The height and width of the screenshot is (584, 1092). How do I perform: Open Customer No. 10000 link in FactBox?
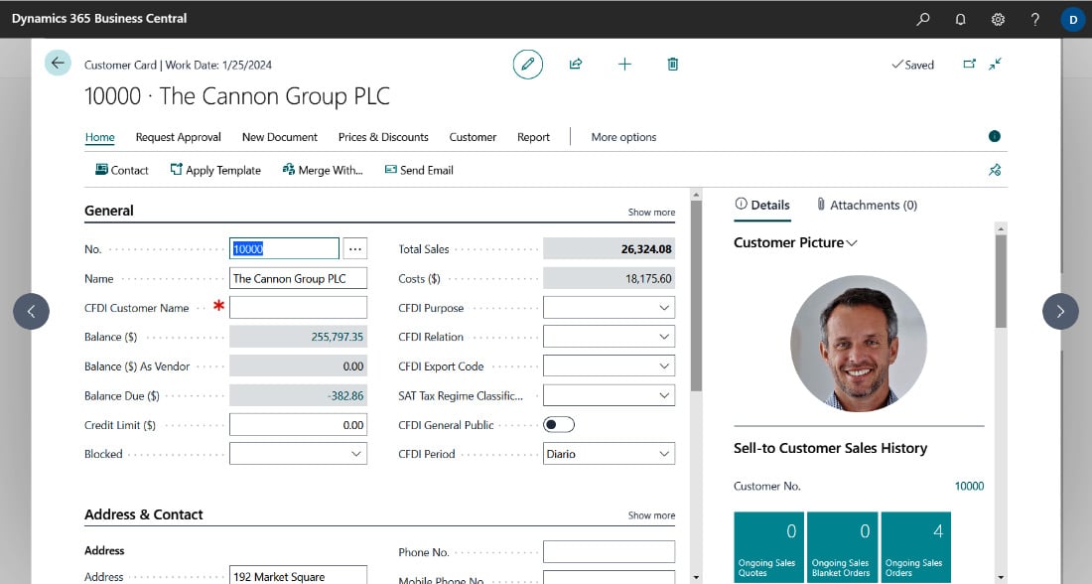tap(969, 486)
